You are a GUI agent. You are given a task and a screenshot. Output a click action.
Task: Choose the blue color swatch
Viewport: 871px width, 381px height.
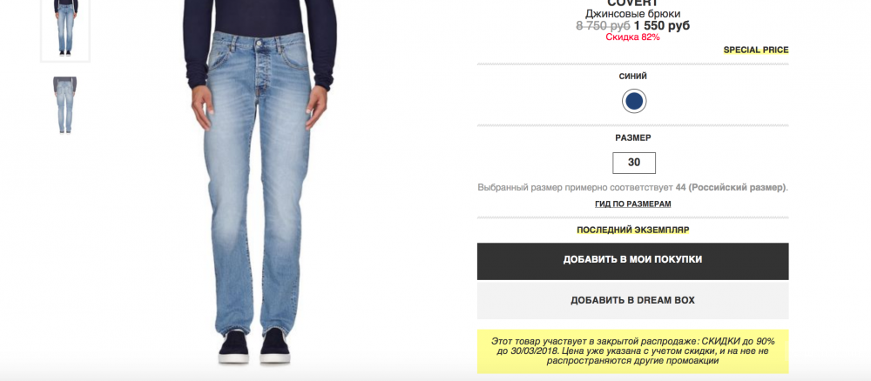pos(633,101)
